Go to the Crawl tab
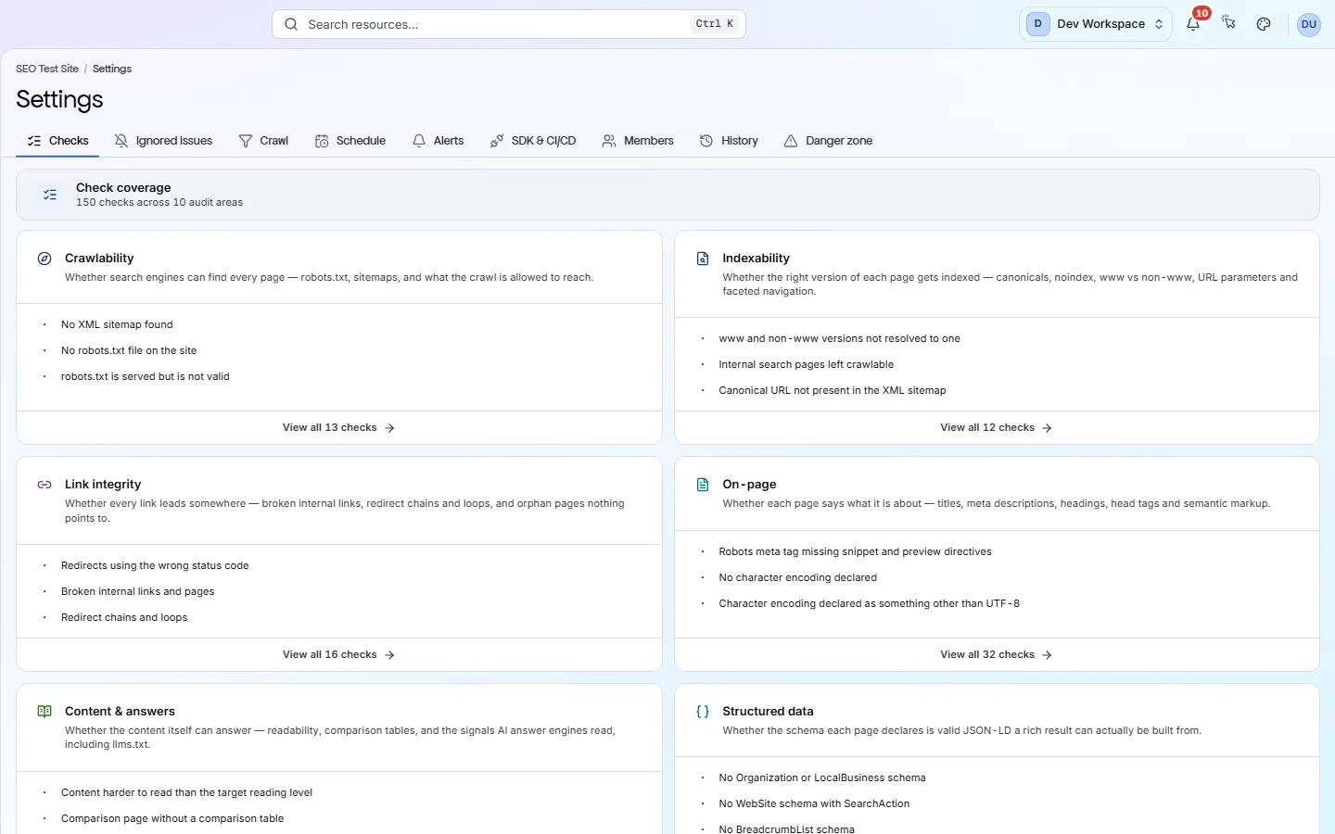This screenshot has height=834, width=1335. coord(263,141)
